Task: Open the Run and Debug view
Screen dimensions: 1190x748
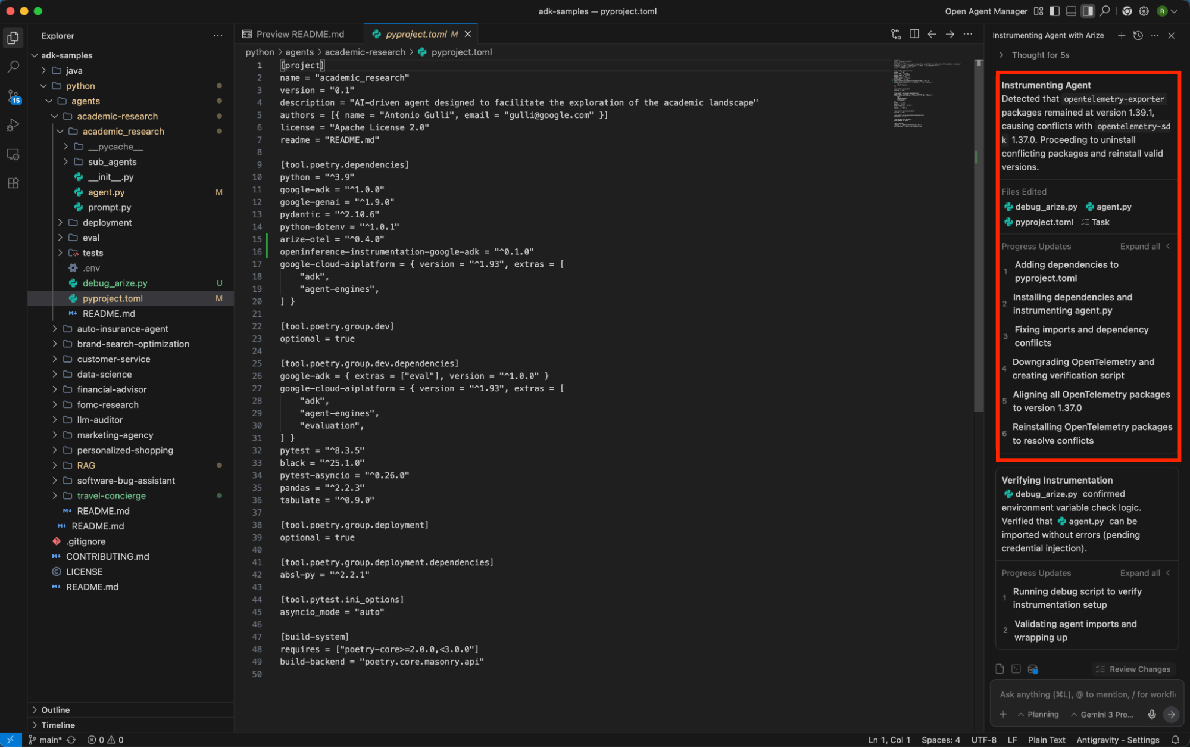Action: (x=13, y=125)
